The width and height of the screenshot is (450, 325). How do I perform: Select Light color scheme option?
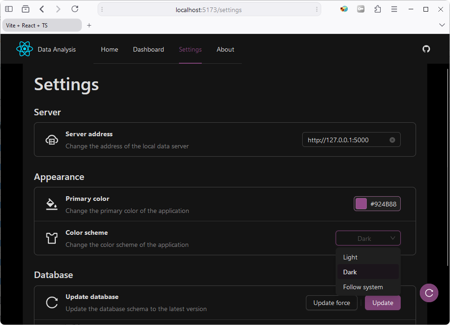click(x=368, y=257)
